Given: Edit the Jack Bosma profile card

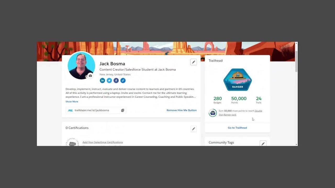Looking at the screenshot, I should pyautogui.click(x=193, y=62).
